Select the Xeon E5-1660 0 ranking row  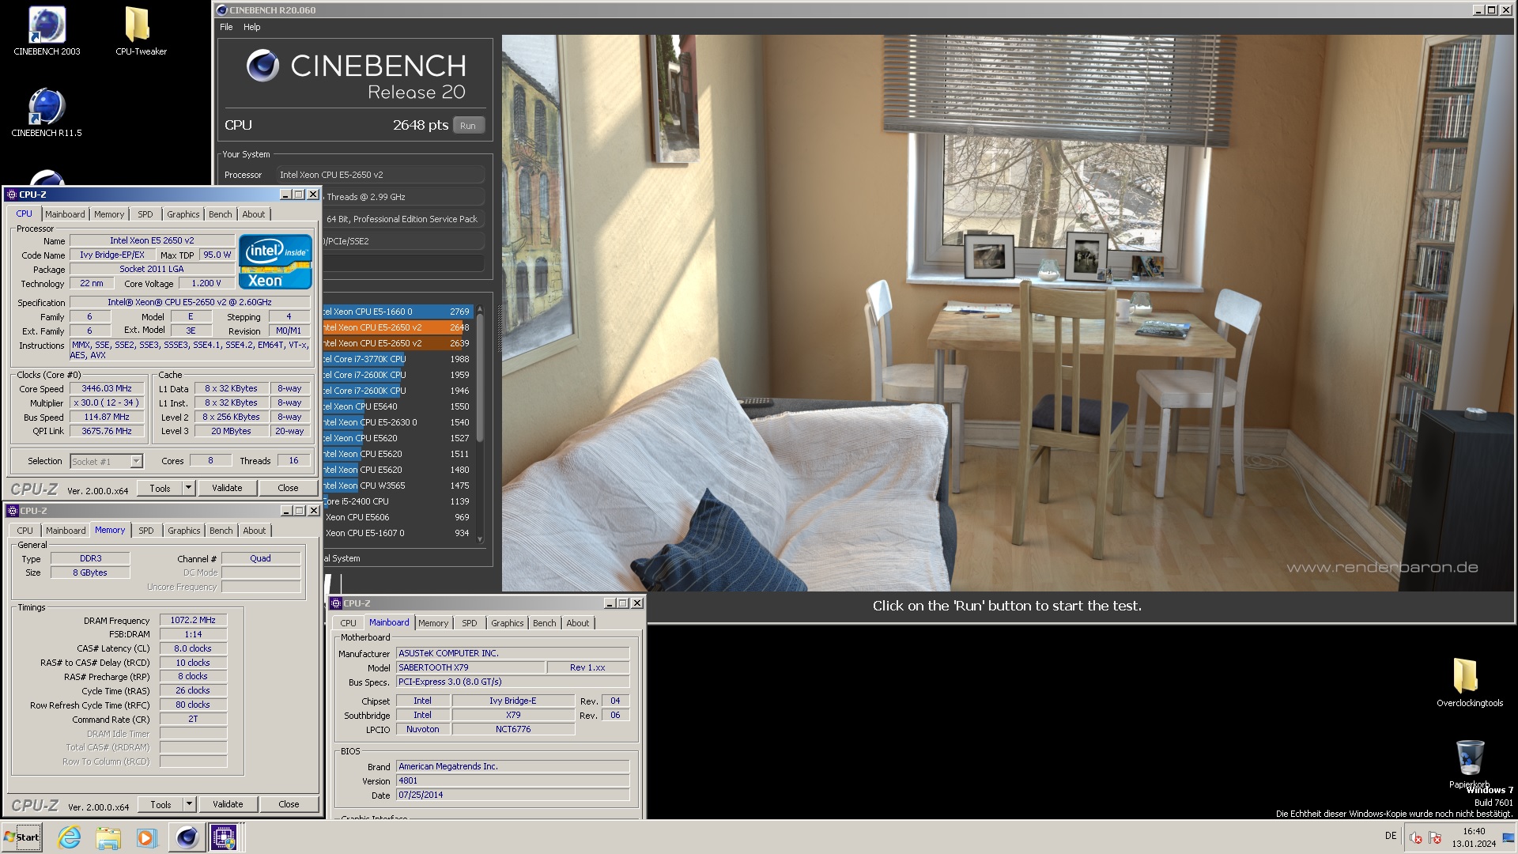coord(397,312)
